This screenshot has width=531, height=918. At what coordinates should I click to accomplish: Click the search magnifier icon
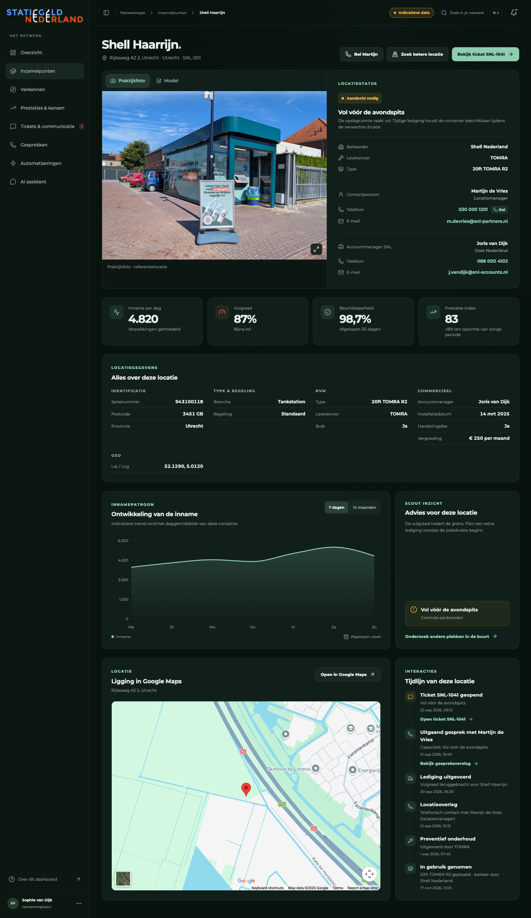[x=444, y=13]
